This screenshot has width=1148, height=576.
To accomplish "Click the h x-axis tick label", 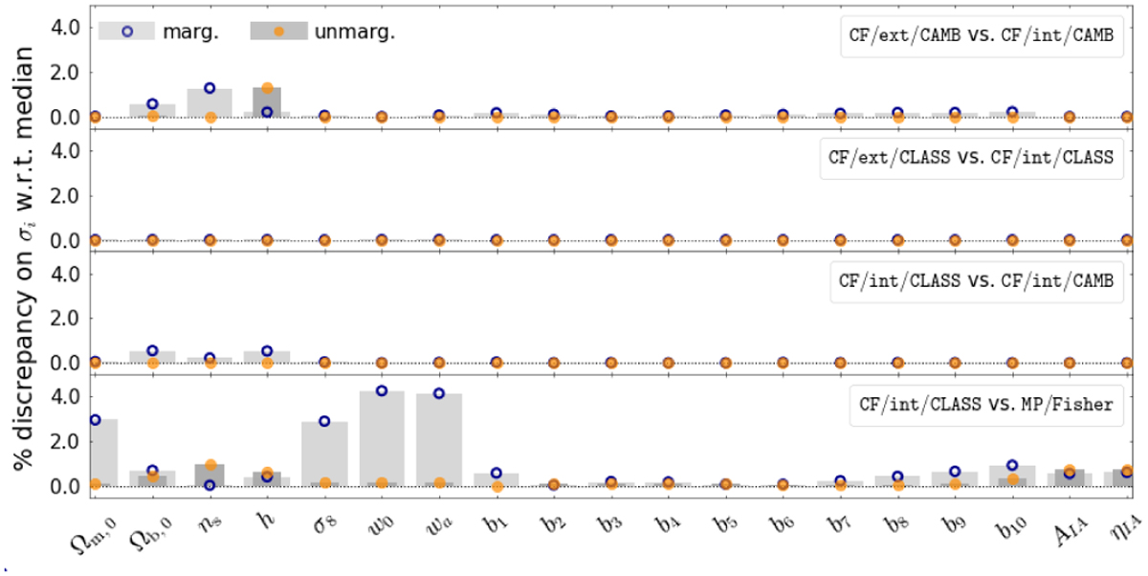I will pos(265,521).
